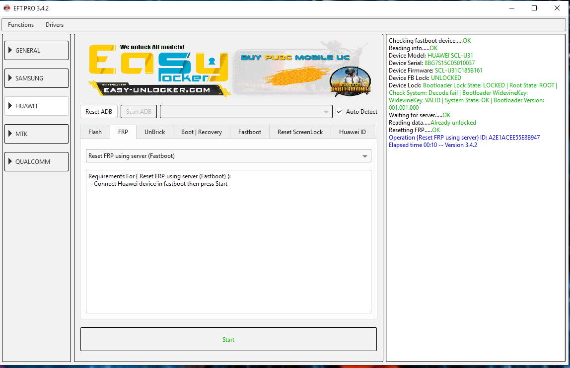
Task: Switch to the Huawei ID tab
Action: (x=352, y=132)
